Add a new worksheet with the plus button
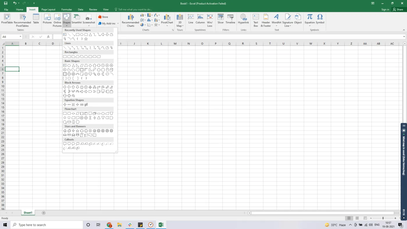The image size is (407, 229). 43,213
